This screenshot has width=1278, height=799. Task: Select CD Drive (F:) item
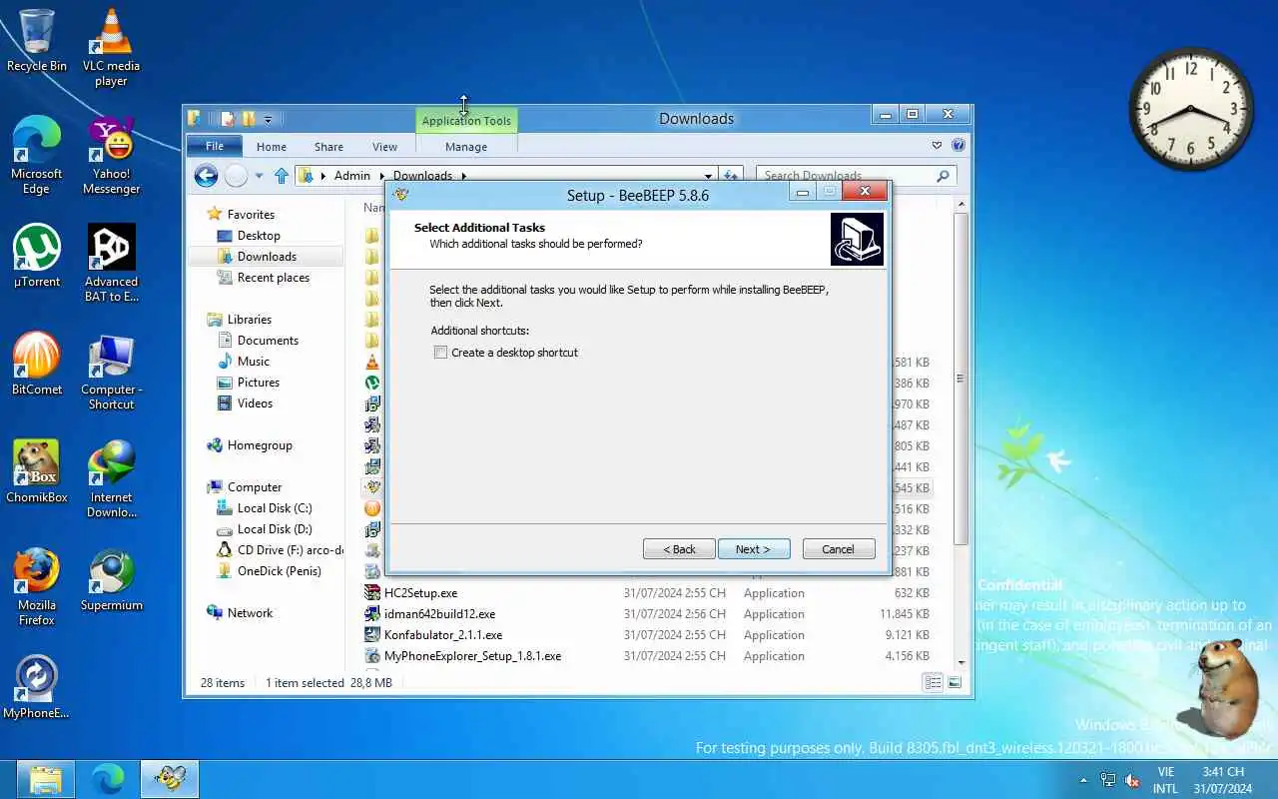point(280,550)
